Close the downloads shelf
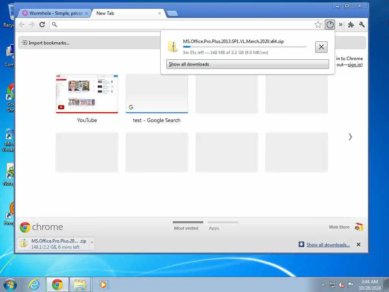Viewport: 389px width, 292px height. [x=359, y=244]
